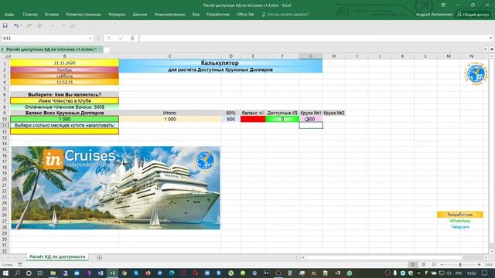
Task: Click the new document button beside the workbook tab
Action: (107, 49)
